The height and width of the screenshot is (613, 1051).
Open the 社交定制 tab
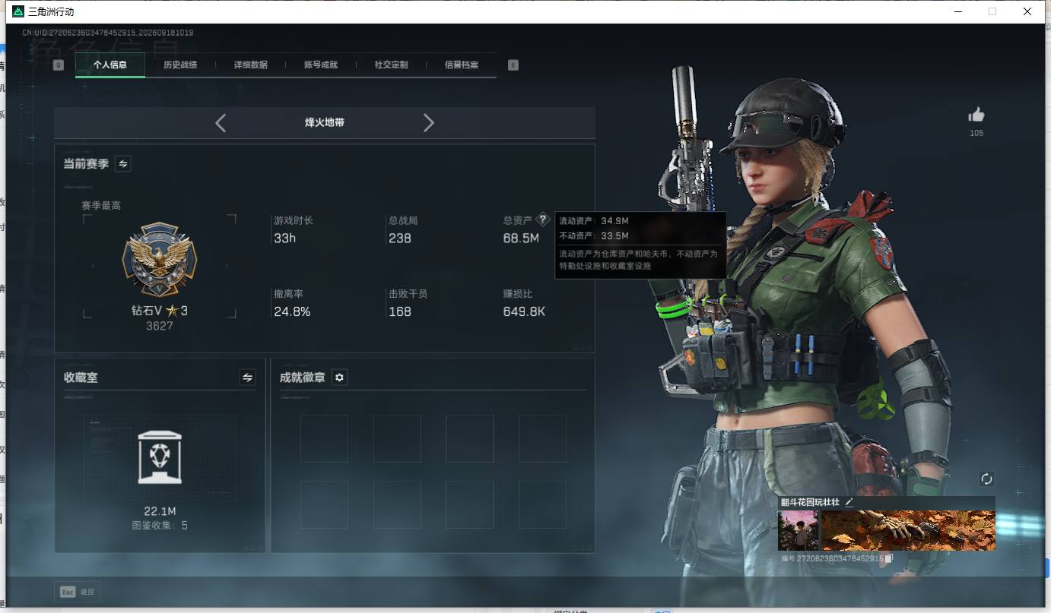(x=392, y=65)
